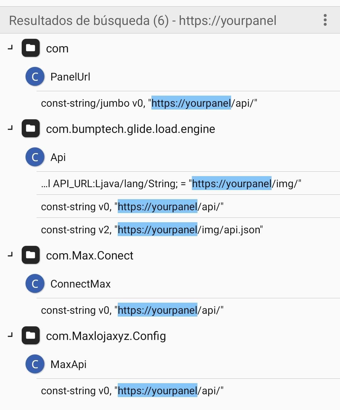The image size is (340, 410).
Task: Select the PanelUrl class name
Action: tap(70, 77)
